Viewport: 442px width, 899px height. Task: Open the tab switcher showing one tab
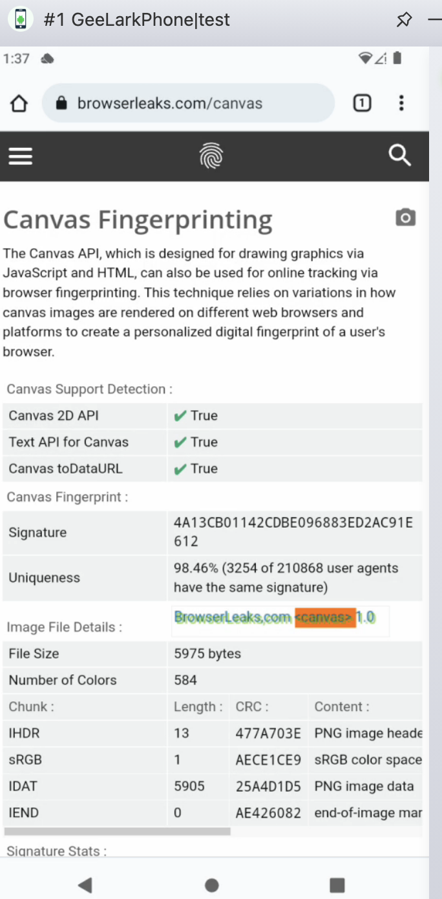click(x=362, y=103)
